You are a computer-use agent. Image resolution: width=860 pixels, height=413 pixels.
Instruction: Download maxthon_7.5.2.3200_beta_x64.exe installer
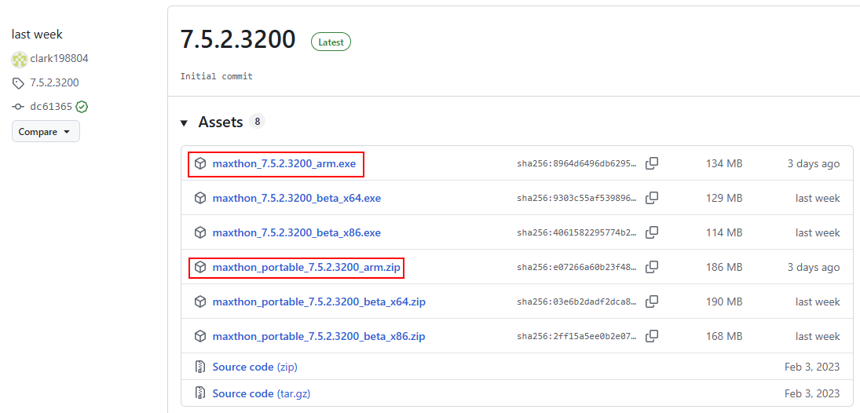point(296,199)
